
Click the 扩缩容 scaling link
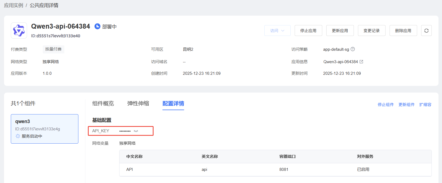[425, 104]
